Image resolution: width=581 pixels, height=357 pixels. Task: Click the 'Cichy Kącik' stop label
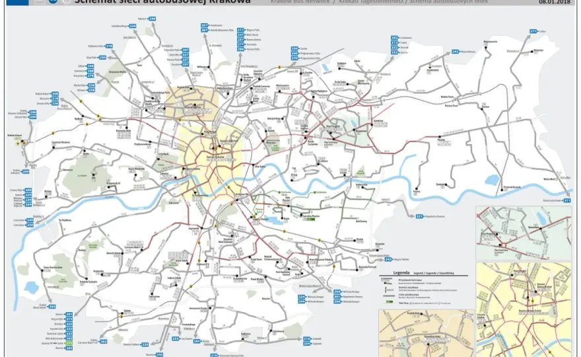coord(164,153)
